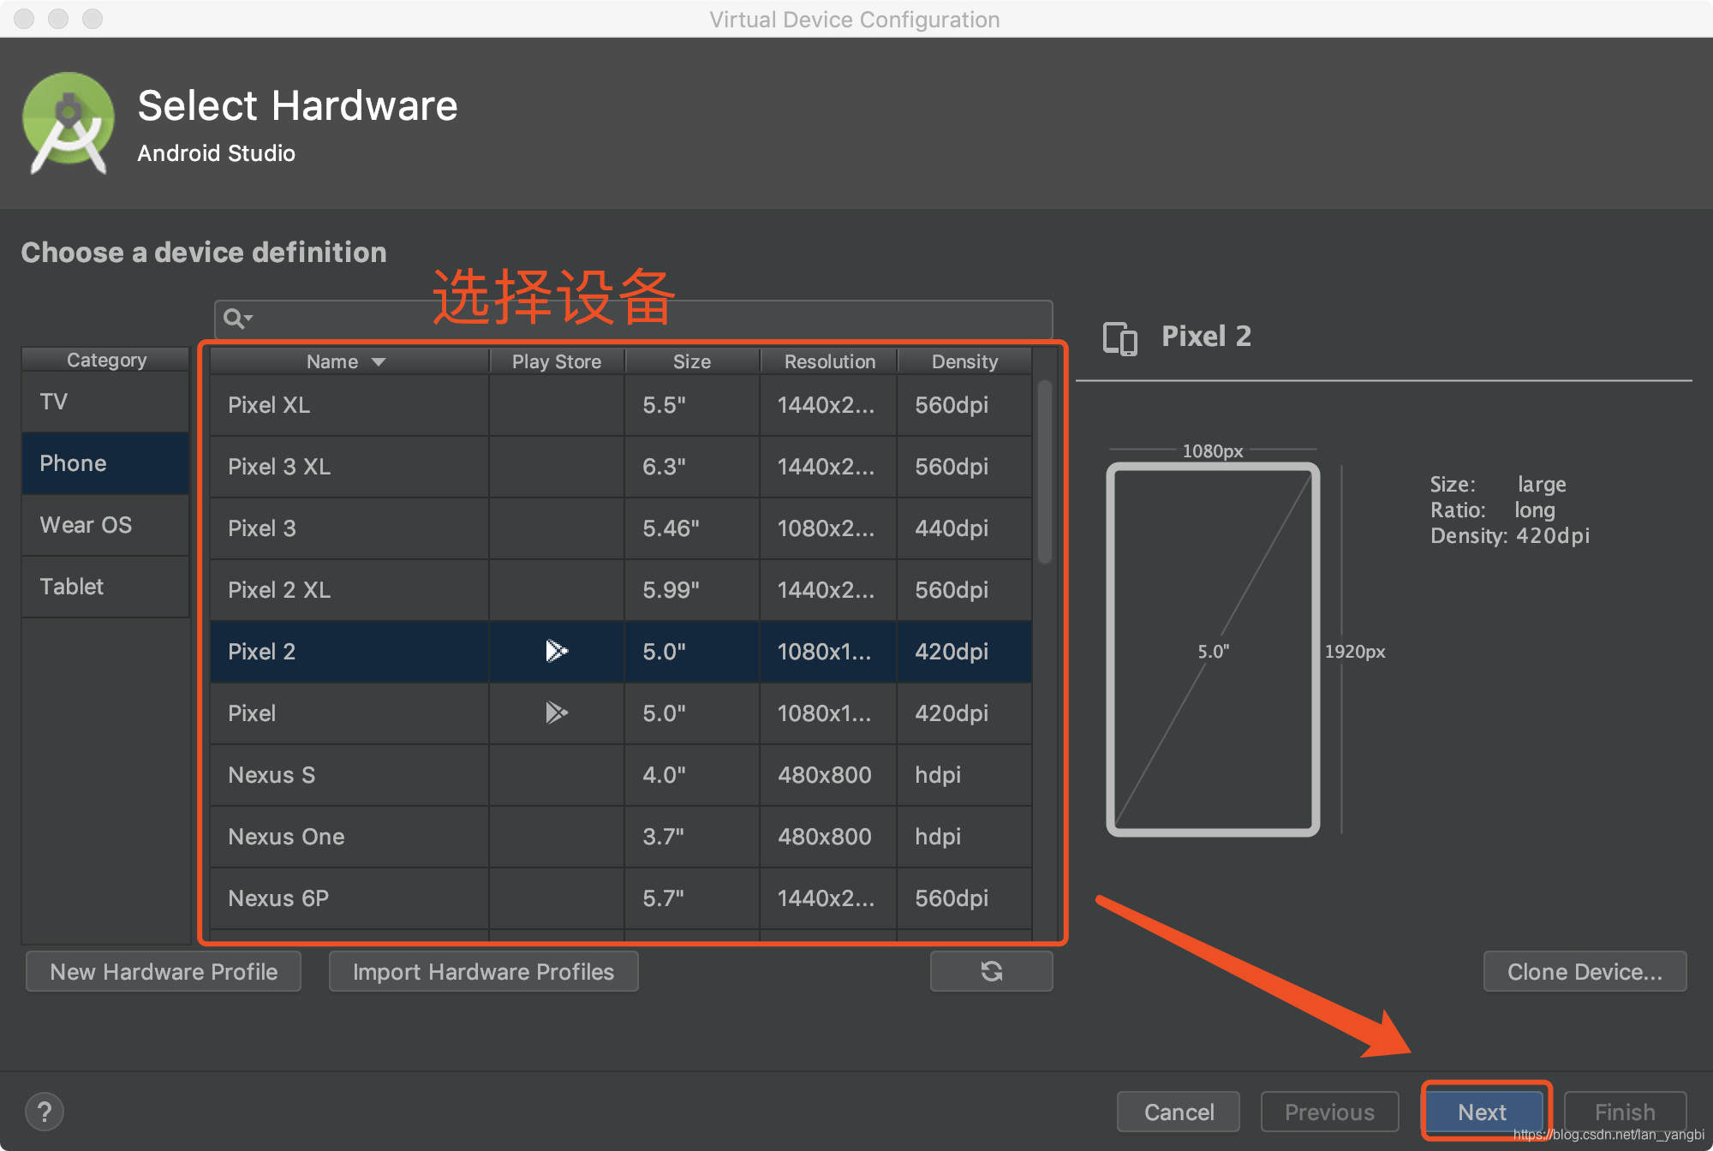This screenshot has width=1713, height=1151.
Task: Select the Pixel 3 XL device row
Action: tap(621, 467)
